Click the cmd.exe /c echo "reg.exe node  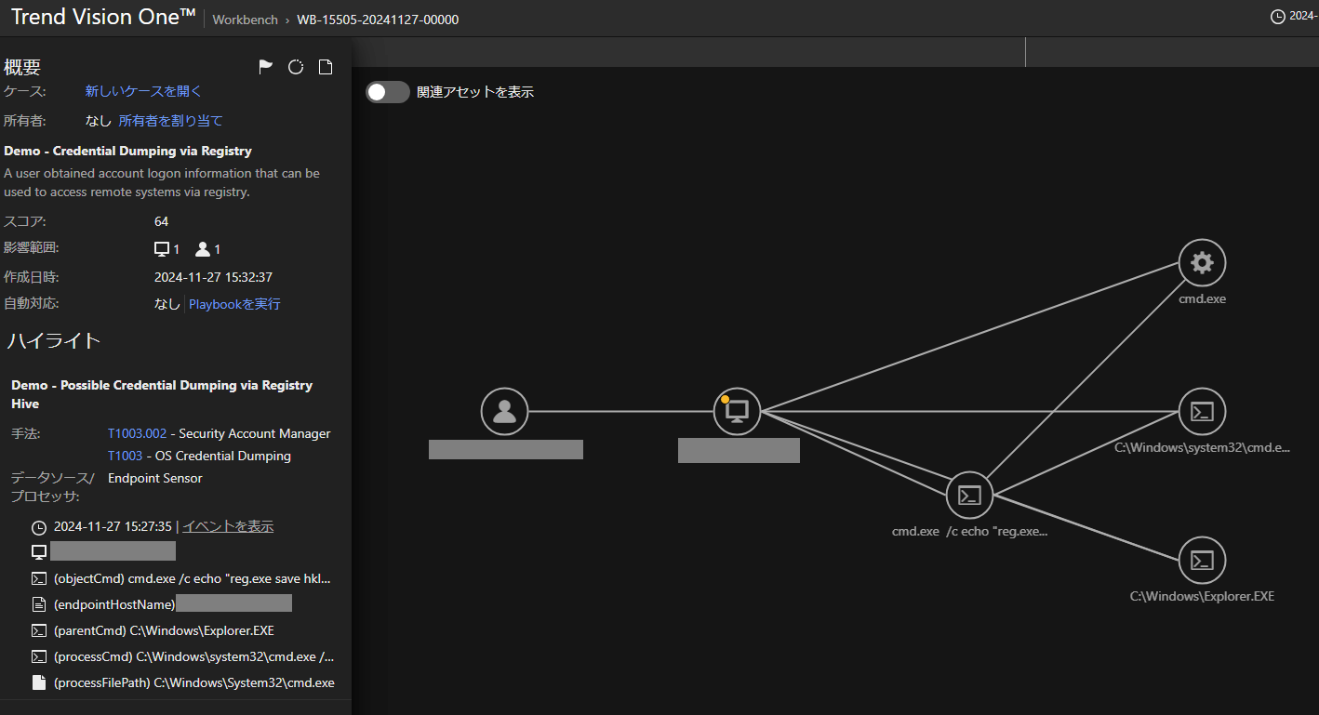[x=969, y=495]
